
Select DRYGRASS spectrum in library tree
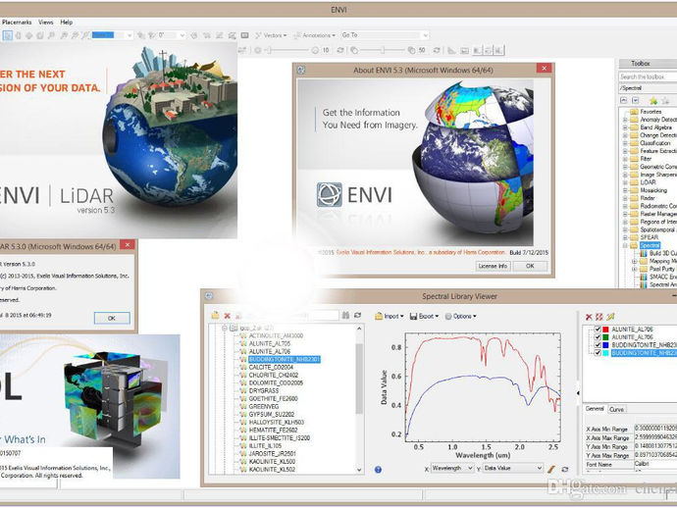263,390
